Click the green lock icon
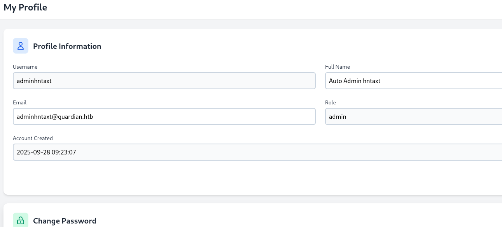The width and height of the screenshot is (502, 227). pos(21,220)
